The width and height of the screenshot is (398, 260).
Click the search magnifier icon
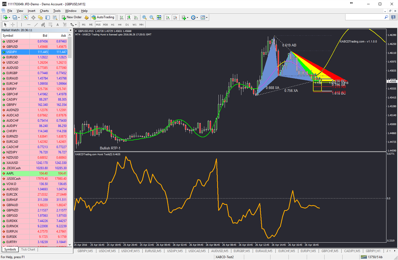tap(386, 17)
